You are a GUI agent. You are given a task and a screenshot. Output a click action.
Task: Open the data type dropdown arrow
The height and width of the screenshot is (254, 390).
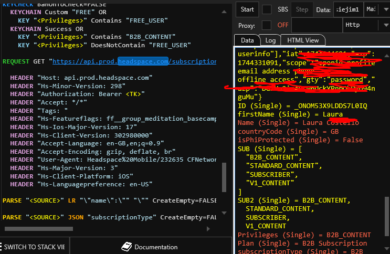click(x=386, y=9)
